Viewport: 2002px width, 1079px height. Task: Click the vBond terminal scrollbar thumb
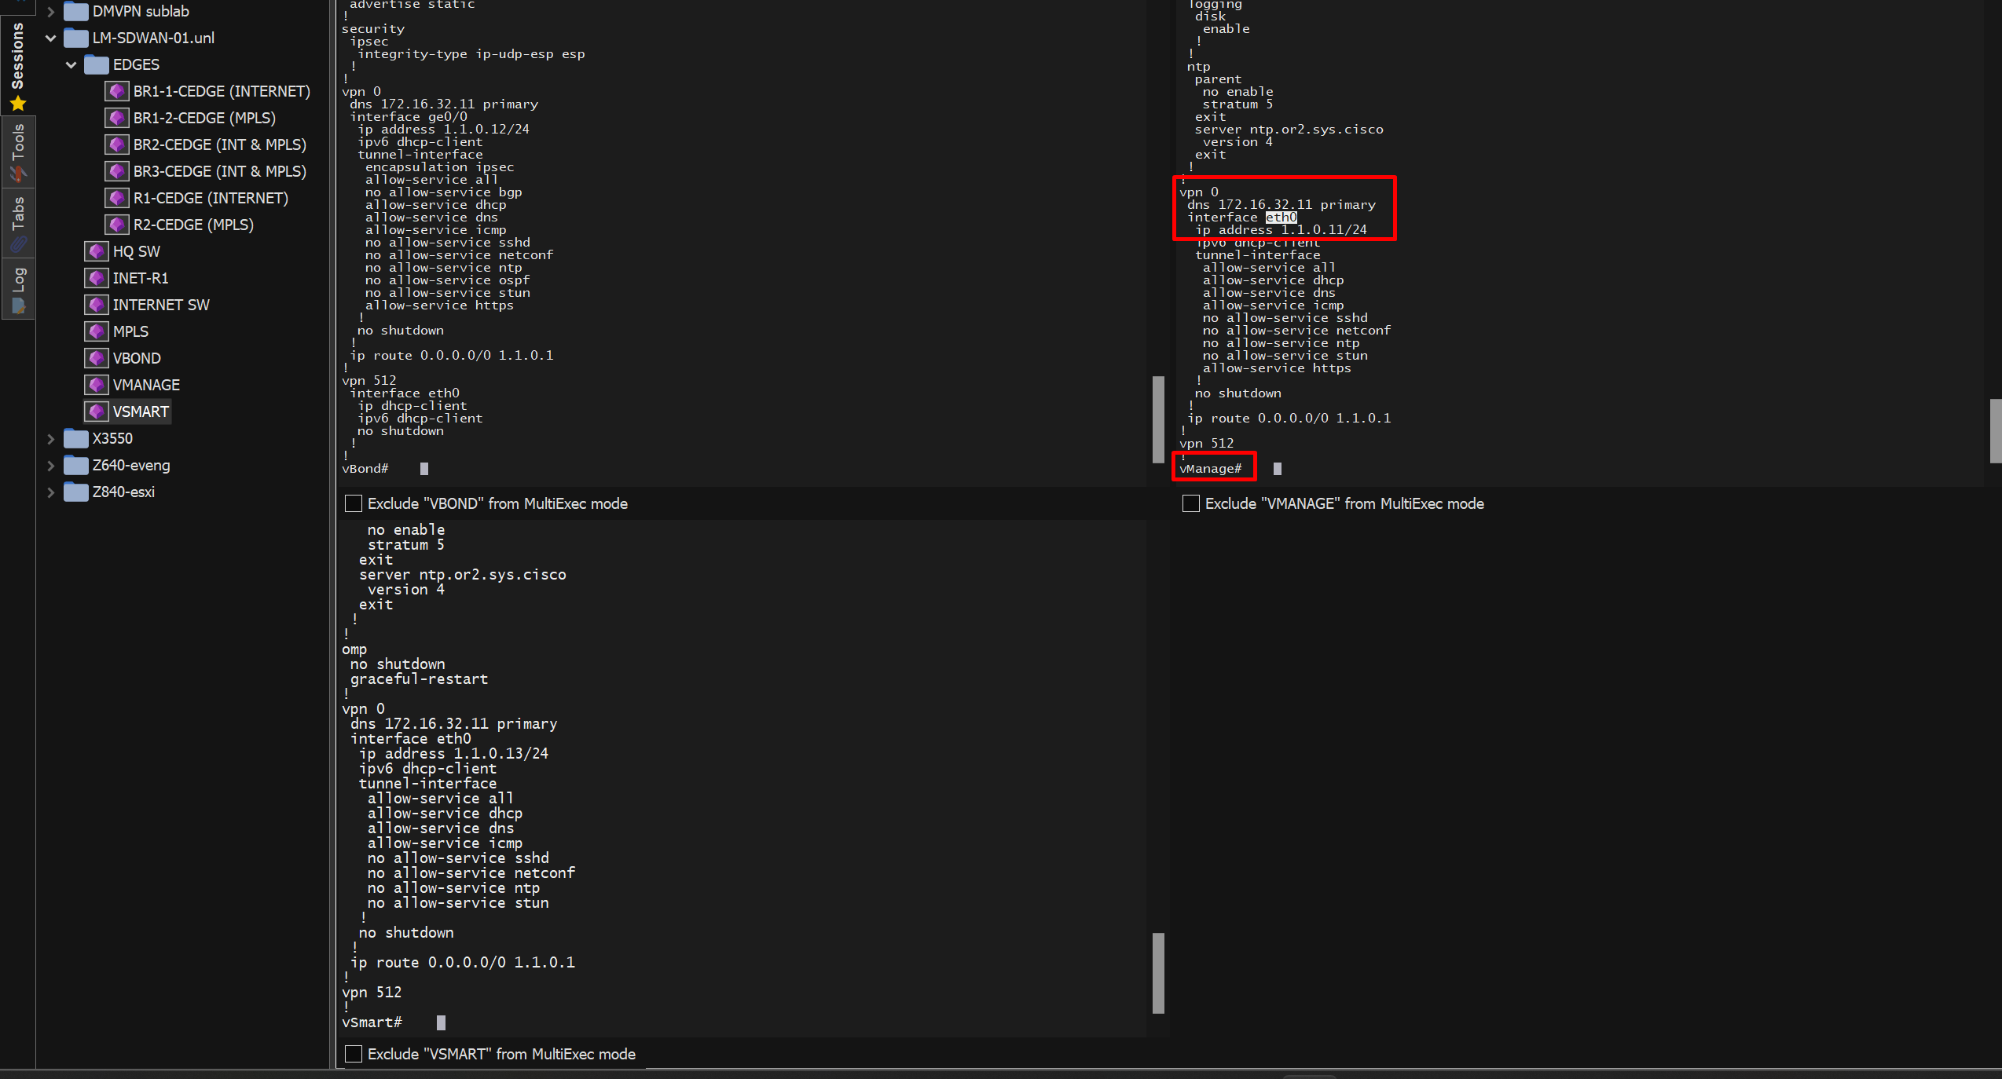click(x=1157, y=419)
